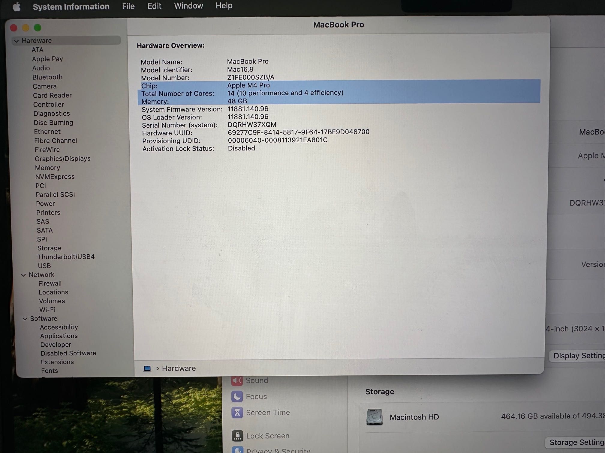The height and width of the screenshot is (453, 605).
Task: Select Storage in the sidebar
Action: pyautogui.click(x=49, y=248)
